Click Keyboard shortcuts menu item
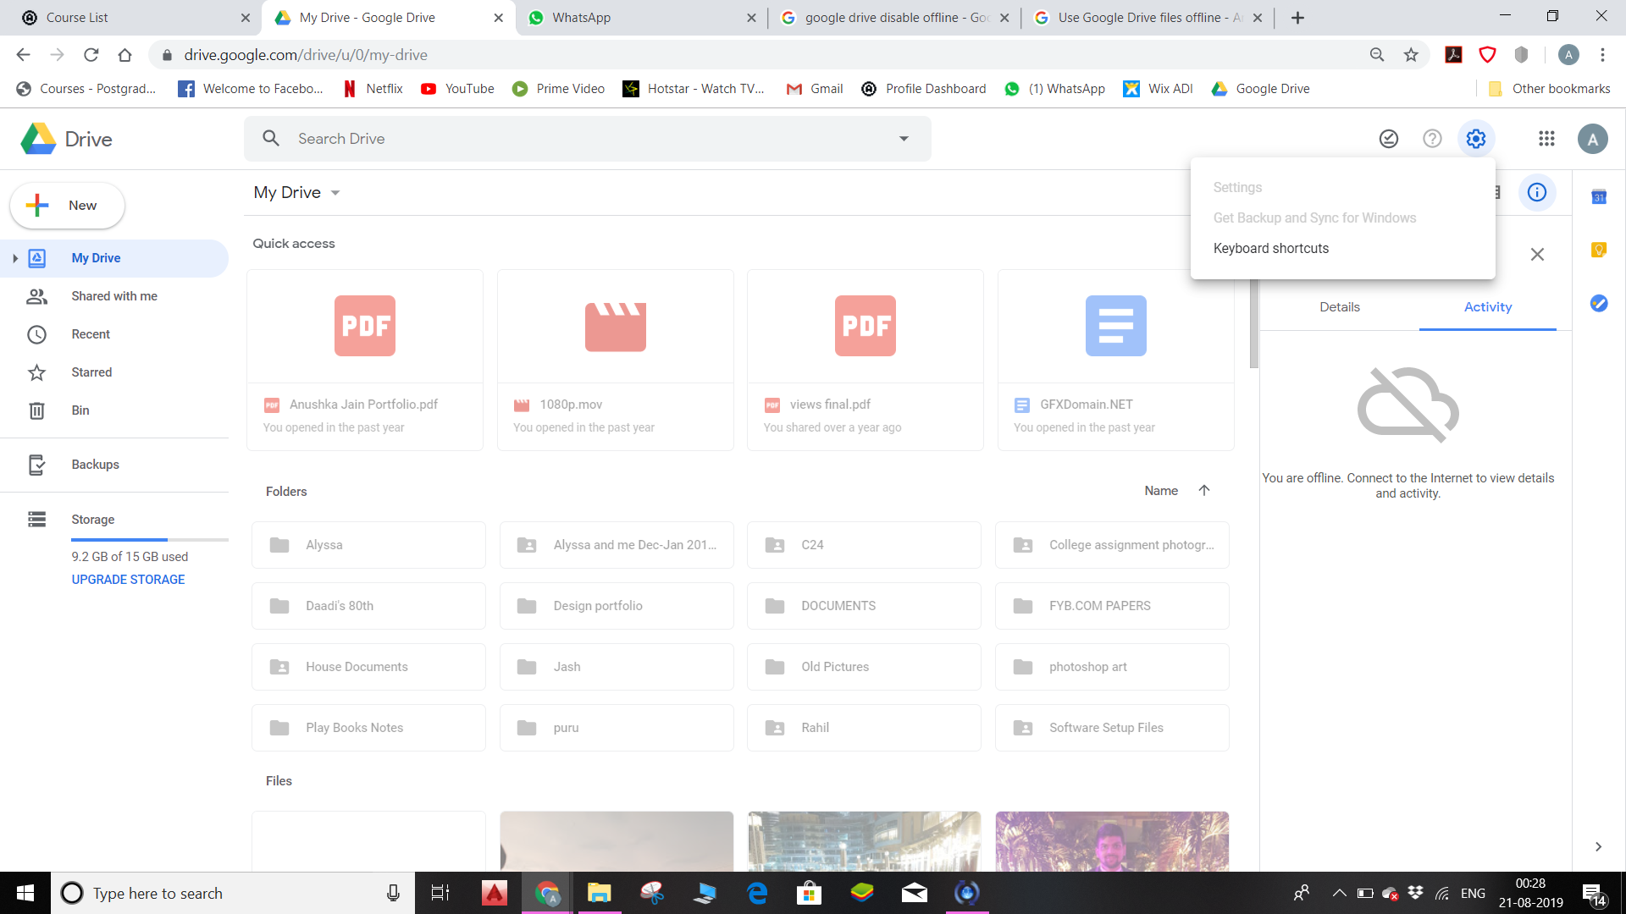The image size is (1626, 914). pyautogui.click(x=1271, y=248)
